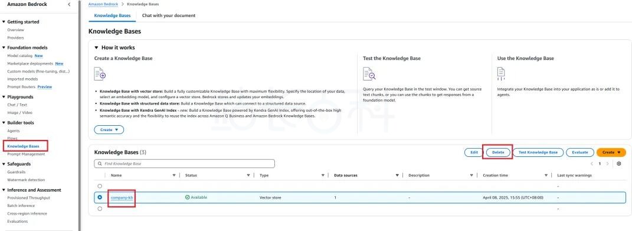The width and height of the screenshot is (632, 231).
Task: Select the radio button above company-kb
Action: (100, 186)
